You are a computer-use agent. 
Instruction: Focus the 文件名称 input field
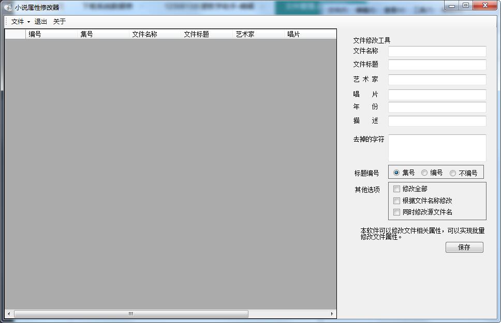pos(437,51)
